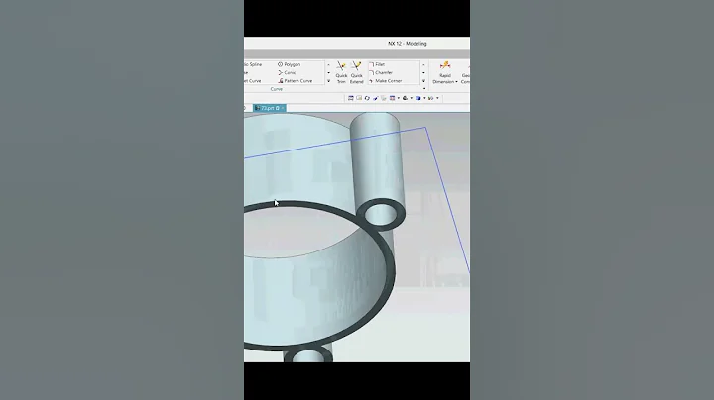The height and width of the screenshot is (400, 714).
Task: Expand the Fillet/Chamfer gallery with bottom arrow
Action: 423,81
